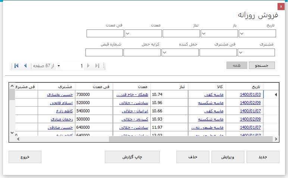Click the previous page arrow

coord(25,66)
